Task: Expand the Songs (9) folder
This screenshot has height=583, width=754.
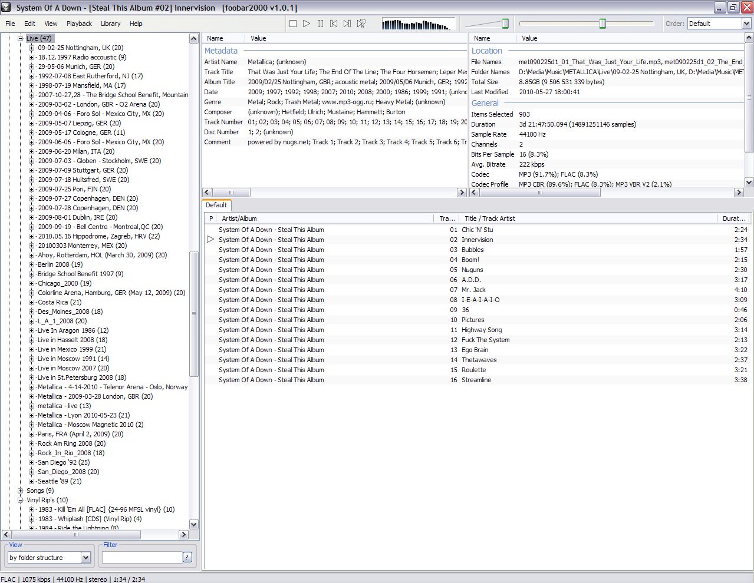Action: [21, 491]
